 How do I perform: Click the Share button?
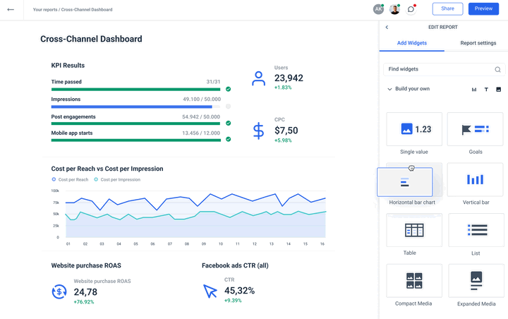pos(447,8)
